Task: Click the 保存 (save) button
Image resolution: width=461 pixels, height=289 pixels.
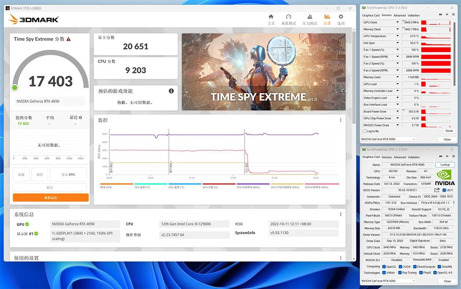Action: [x=40, y=174]
